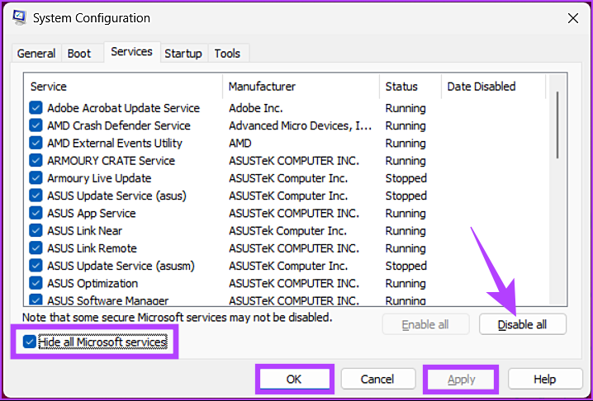Viewport: 593px width, 401px height.
Task: Sort by the Service column header
Action: pyautogui.click(x=125, y=87)
